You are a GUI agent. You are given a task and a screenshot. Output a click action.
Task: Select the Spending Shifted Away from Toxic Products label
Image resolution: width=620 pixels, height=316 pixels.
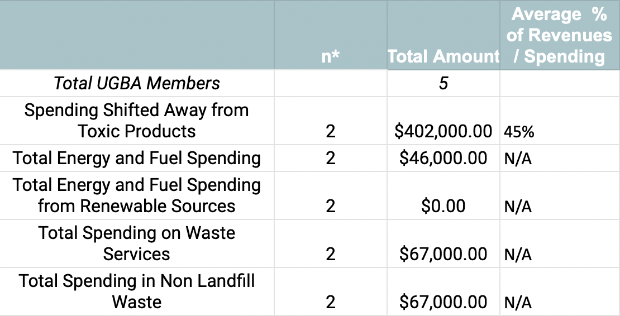pyautogui.click(x=137, y=121)
